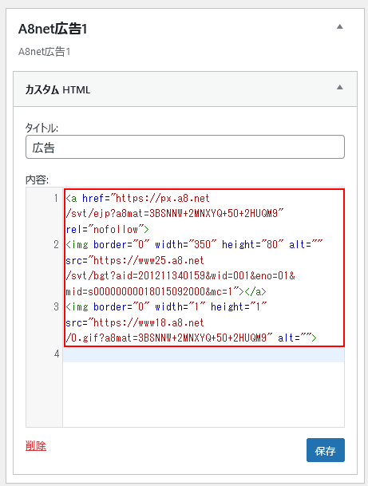This screenshot has height=486, width=368.
Task: Click line number 4 in editor gutter
Action: point(57,354)
